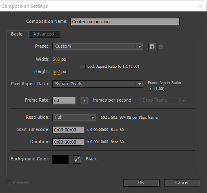Confirm settings with the OK button
Viewport: 207px width, 193px height.
141,183
